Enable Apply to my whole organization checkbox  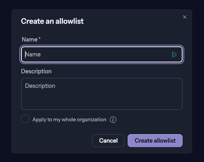point(25,119)
